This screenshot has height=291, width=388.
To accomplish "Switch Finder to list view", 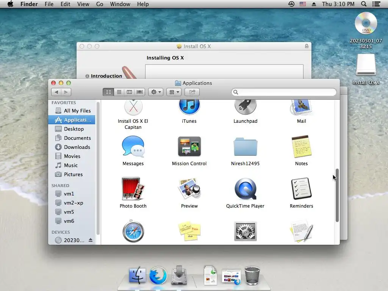I will (119, 92).
